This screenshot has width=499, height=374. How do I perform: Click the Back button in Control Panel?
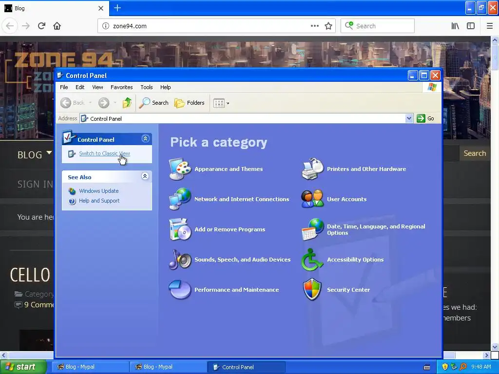[73, 103]
